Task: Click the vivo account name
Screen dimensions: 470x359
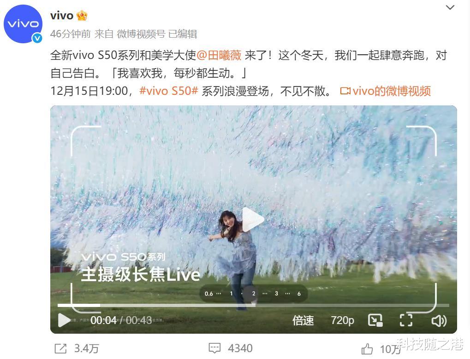Action: [62, 16]
